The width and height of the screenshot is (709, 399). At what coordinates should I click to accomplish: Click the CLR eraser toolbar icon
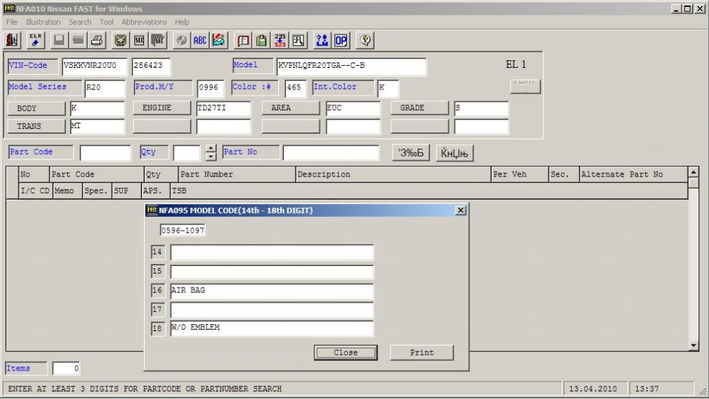coord(36,40)
